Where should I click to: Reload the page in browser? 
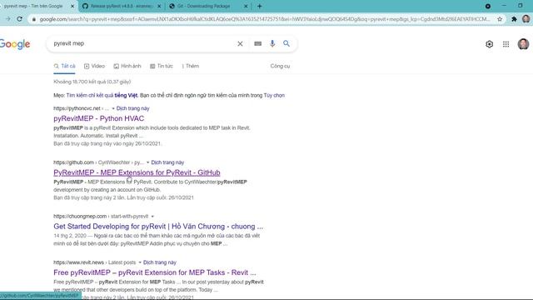click(x=20, y=19)
